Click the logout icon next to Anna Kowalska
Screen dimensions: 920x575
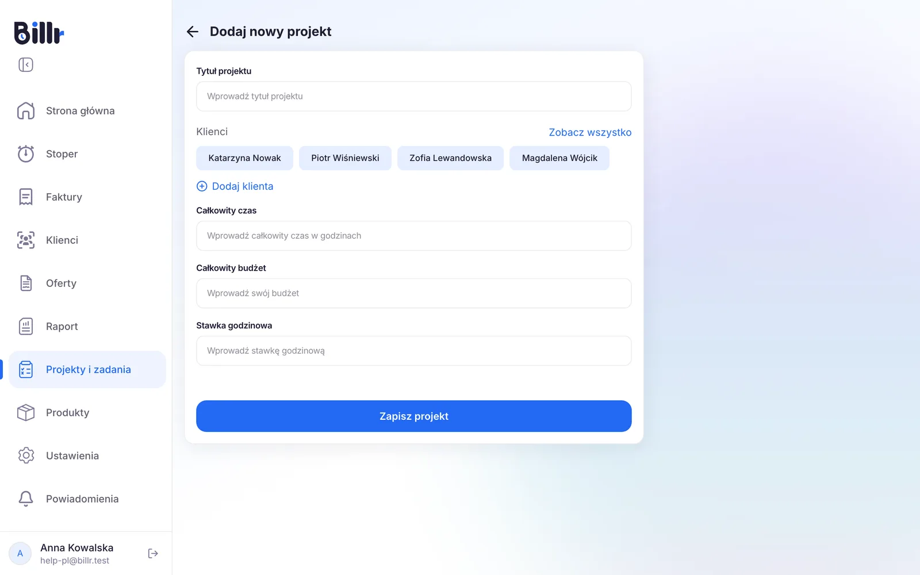pos(153,553)
